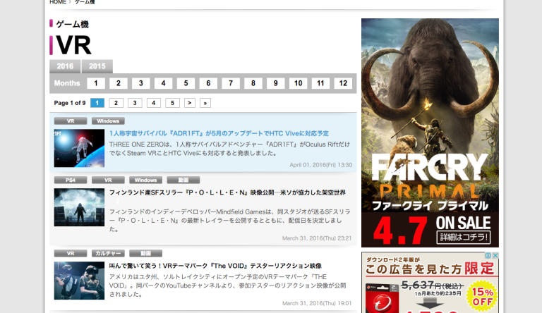The width and height of the screenshot is (542, 313).
Task: Click the AdChoices info icon
Action: [x=488, y=255]
